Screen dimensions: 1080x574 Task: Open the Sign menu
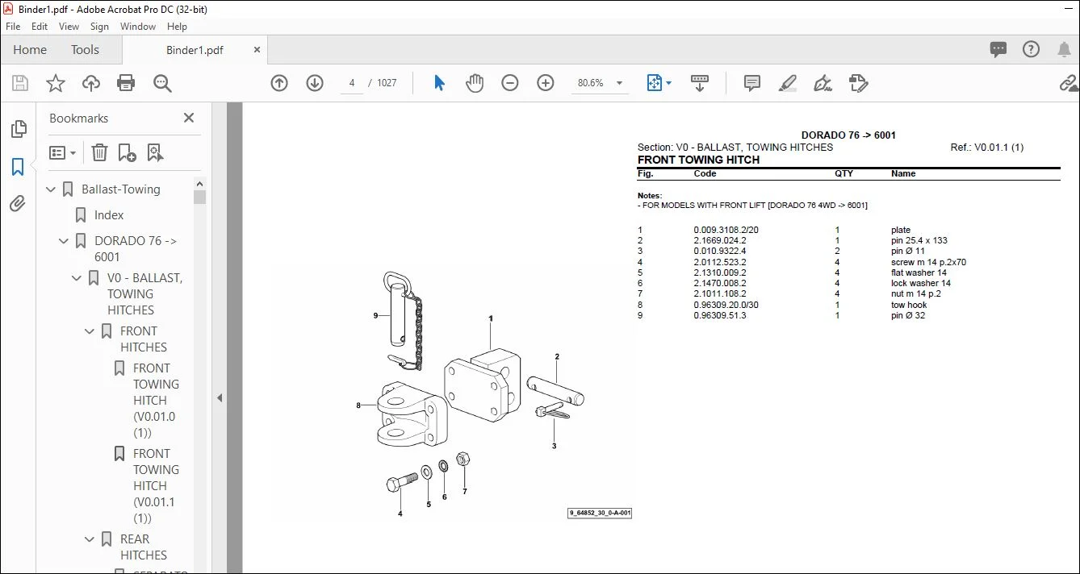coord(100,27)
